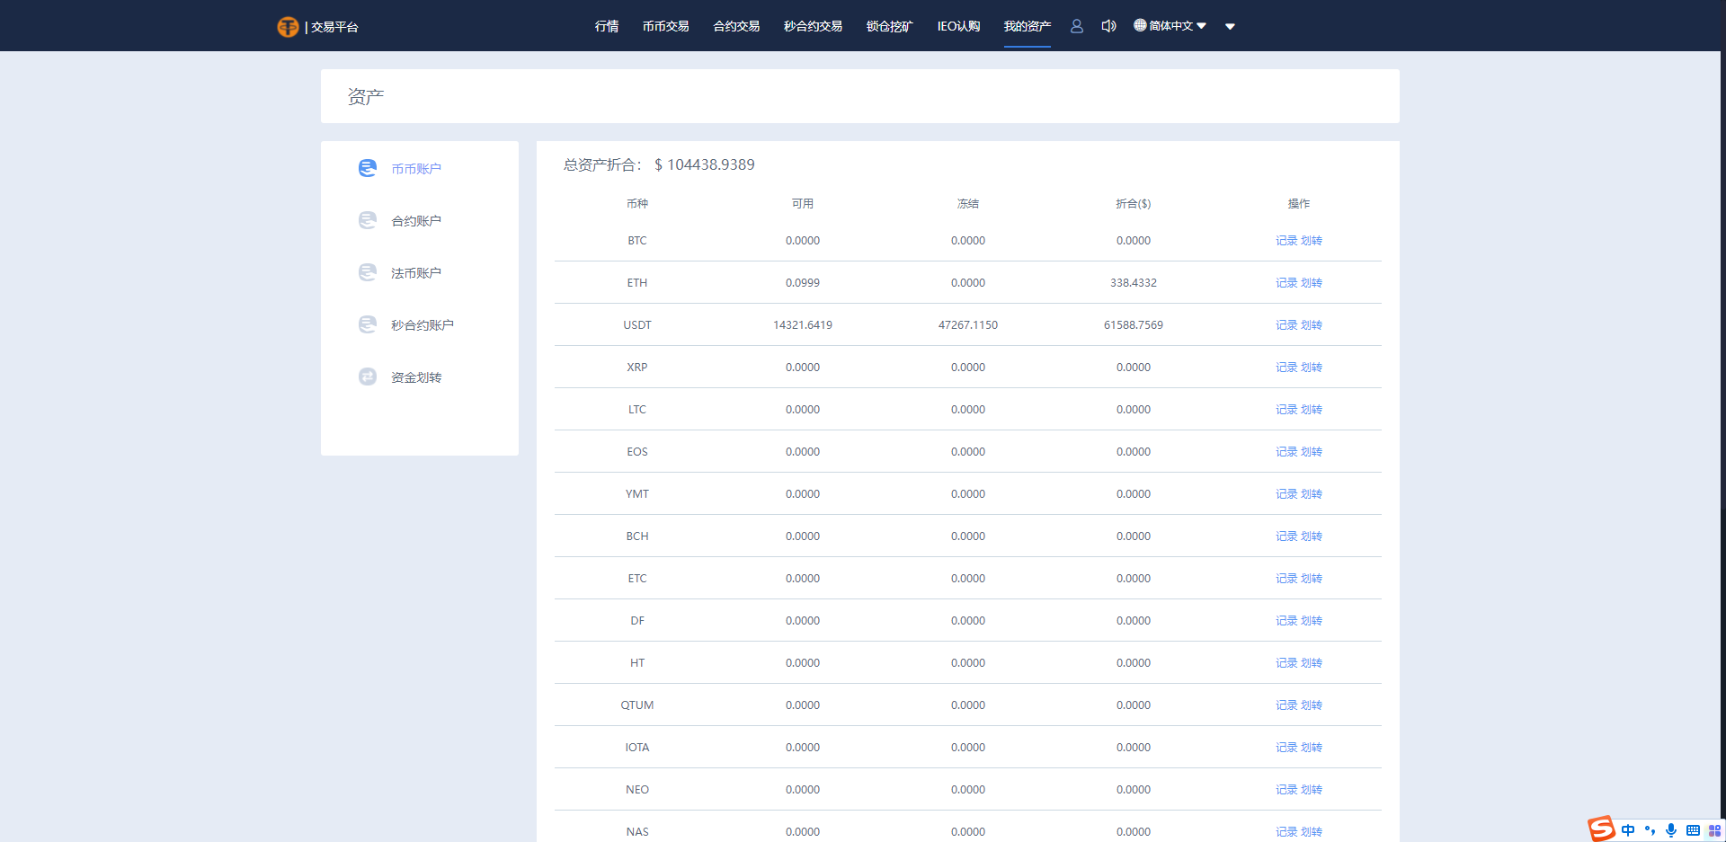Open the user profile icon
This screenshot has width=1726, height=842.
[1076, 26]
